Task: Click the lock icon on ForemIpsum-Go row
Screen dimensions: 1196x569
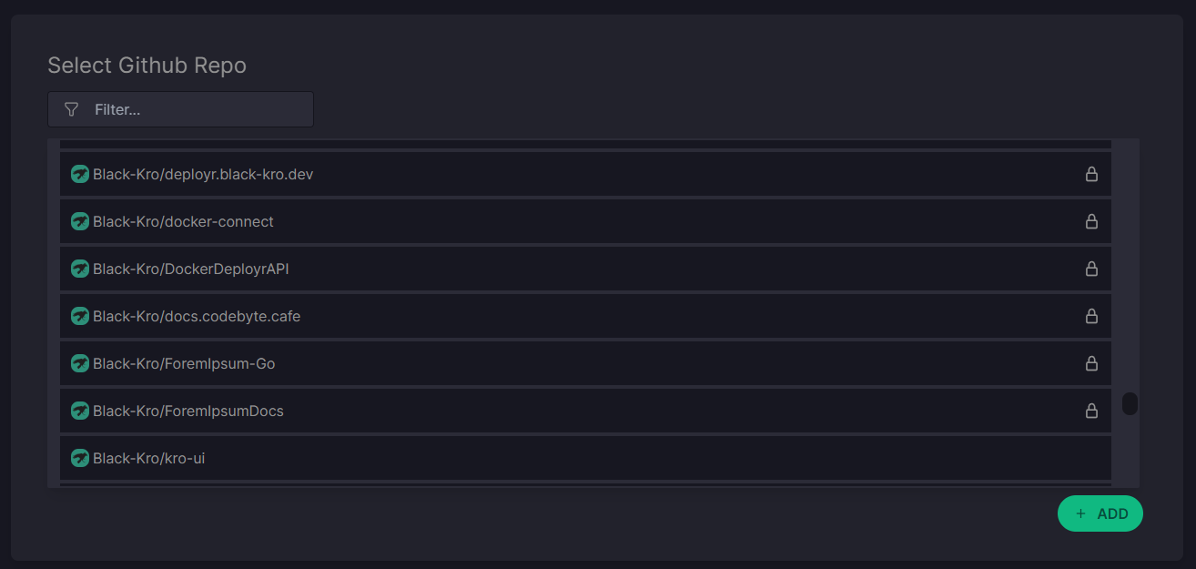Action: coord(1091,363)
